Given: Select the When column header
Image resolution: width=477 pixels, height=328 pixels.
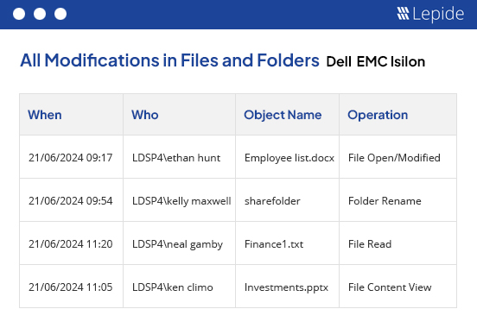Looking at the screenshot, I should 45,115.
